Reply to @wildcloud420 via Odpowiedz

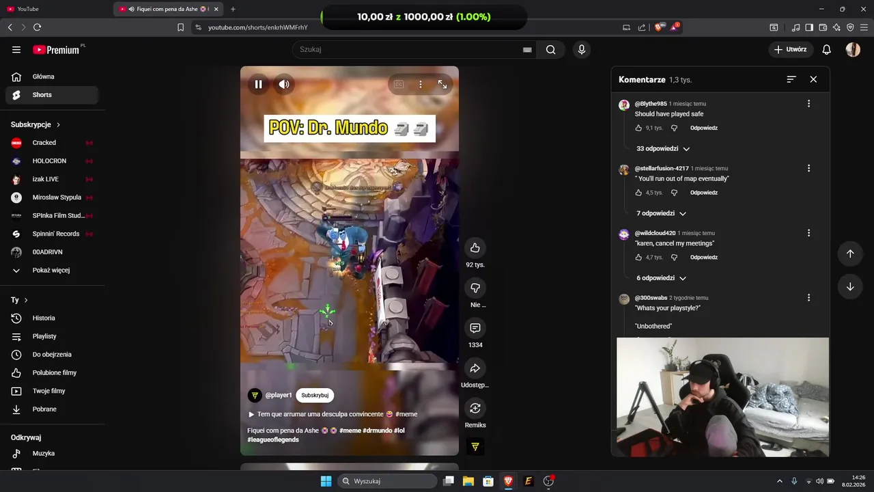[704, 258]
